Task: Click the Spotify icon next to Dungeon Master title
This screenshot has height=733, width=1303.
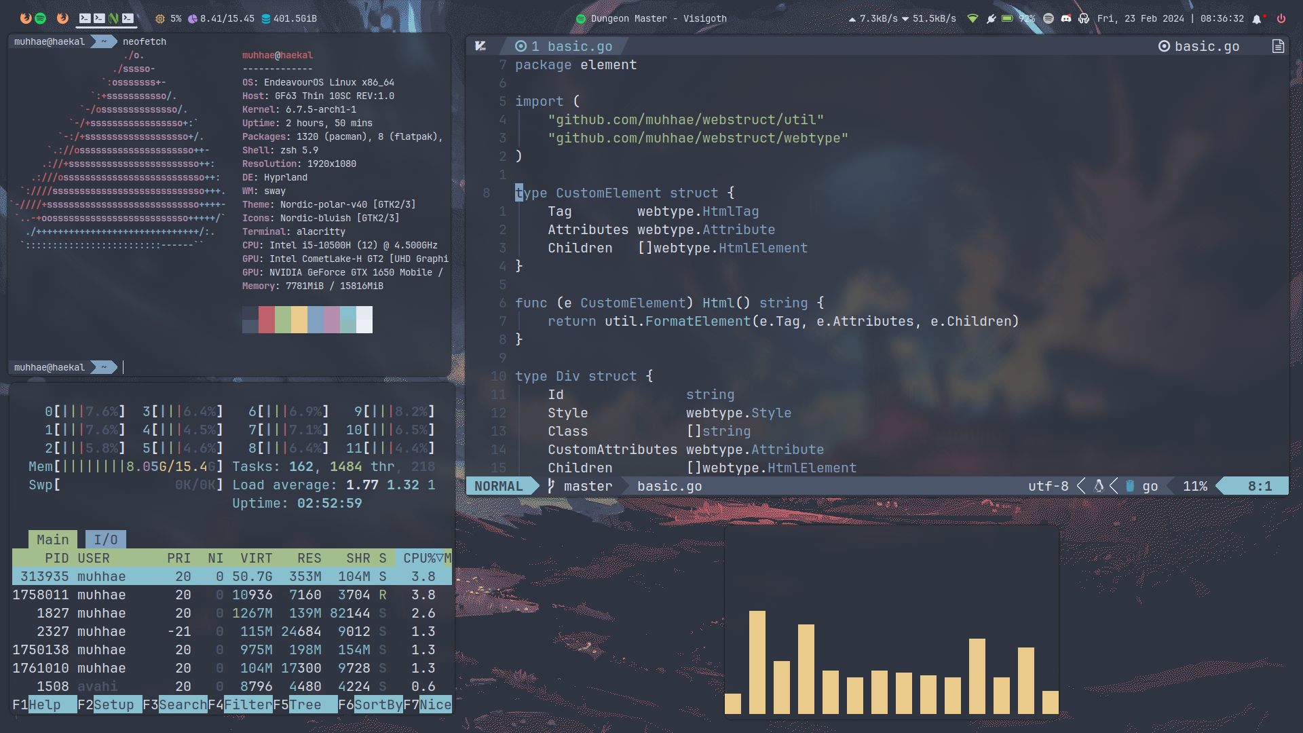Action: pos(581,19)
